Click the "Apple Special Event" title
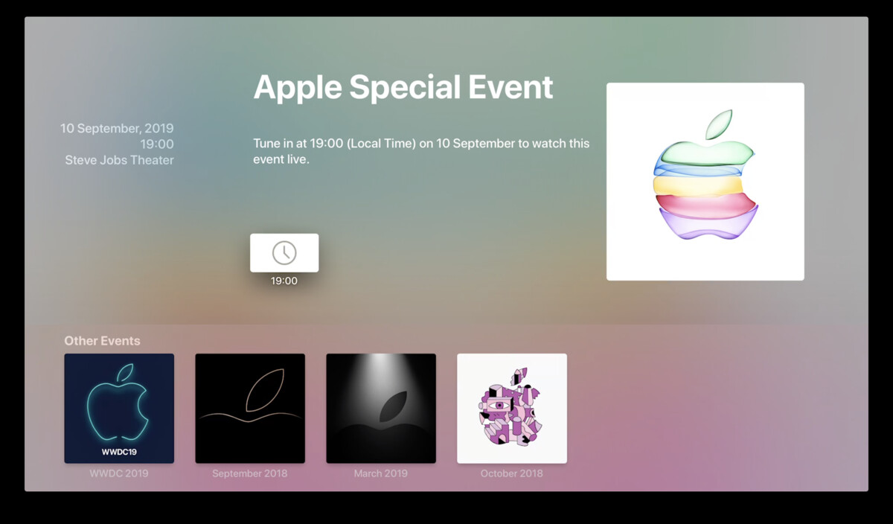 click(x=403, y=87)
